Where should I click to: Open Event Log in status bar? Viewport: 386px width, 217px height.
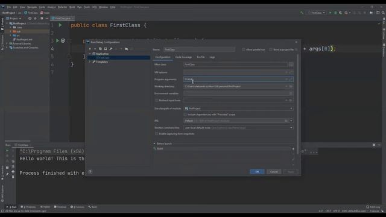(x=373, y=207)
